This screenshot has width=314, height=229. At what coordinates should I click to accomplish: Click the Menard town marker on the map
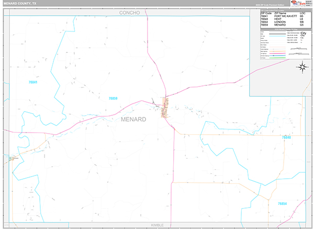(x=165, y=107)
